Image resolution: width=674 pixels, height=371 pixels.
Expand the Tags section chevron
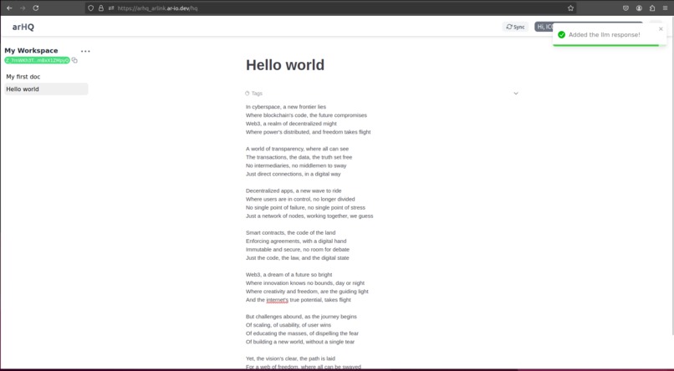tap(516, 94)
